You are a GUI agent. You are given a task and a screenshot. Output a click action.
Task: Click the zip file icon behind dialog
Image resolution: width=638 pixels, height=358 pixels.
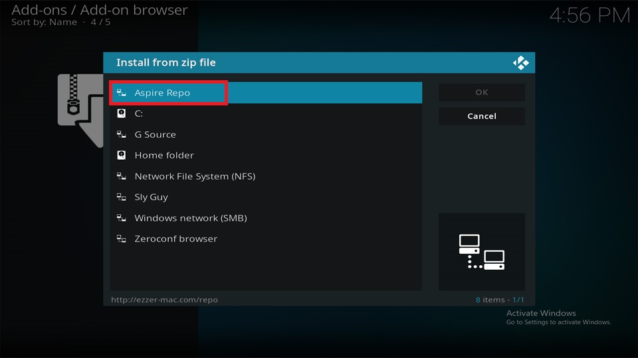(x=80, y=111)
